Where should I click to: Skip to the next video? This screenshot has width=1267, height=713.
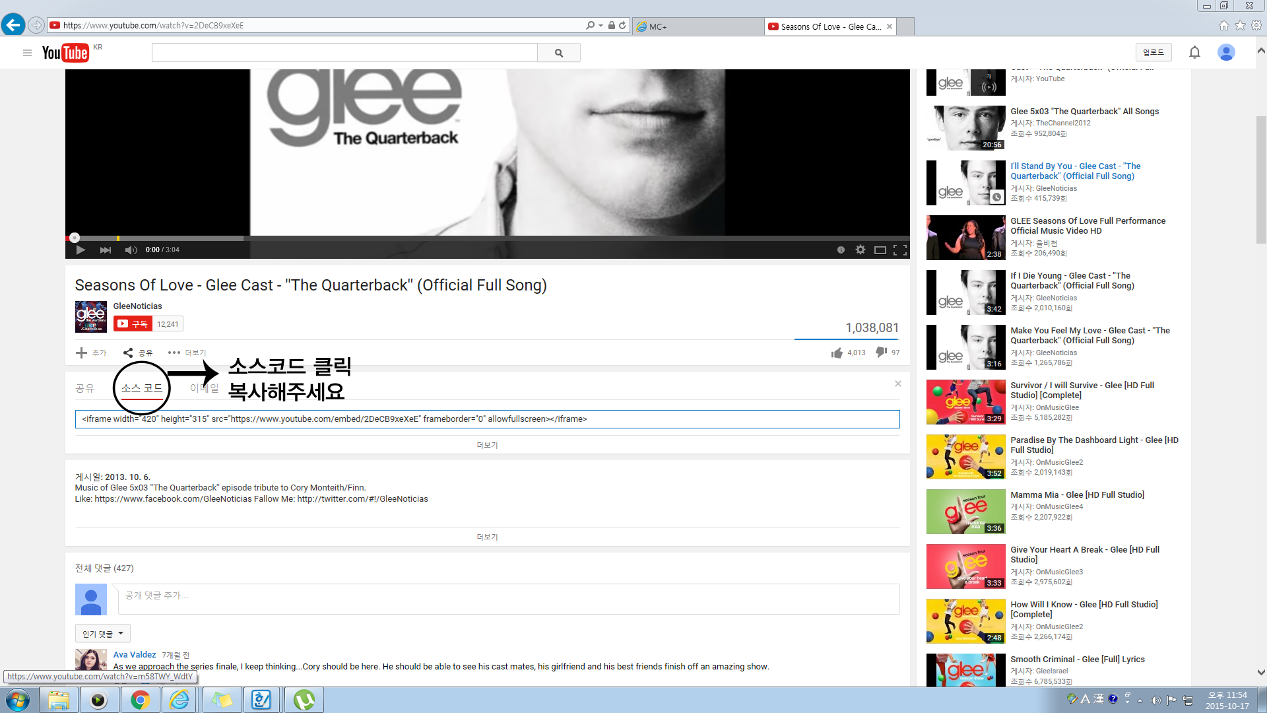tap(106, 250)
